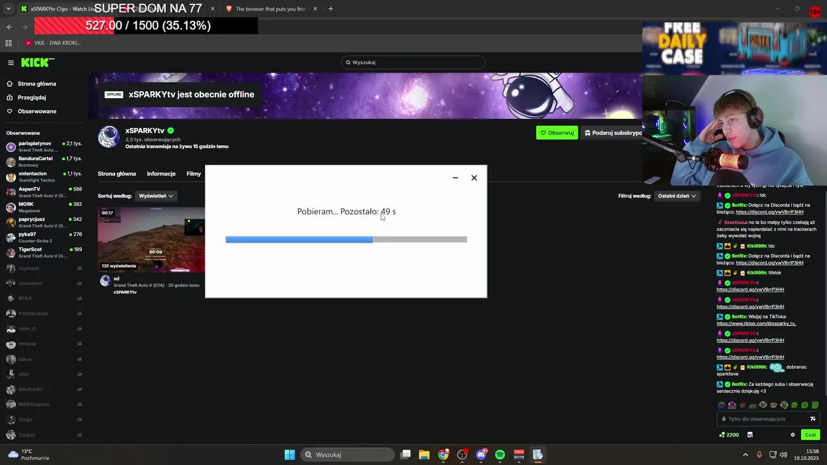Open the first discord.gg link in chat
Viewport: 827px width, 465px height.
(769, 212)
